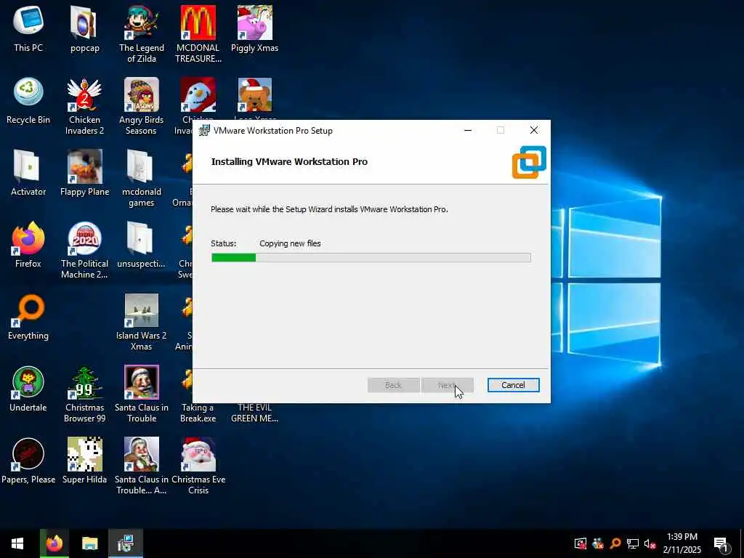
Task: Select the Piggly Xmas shortcut
Action: point(255,29)
